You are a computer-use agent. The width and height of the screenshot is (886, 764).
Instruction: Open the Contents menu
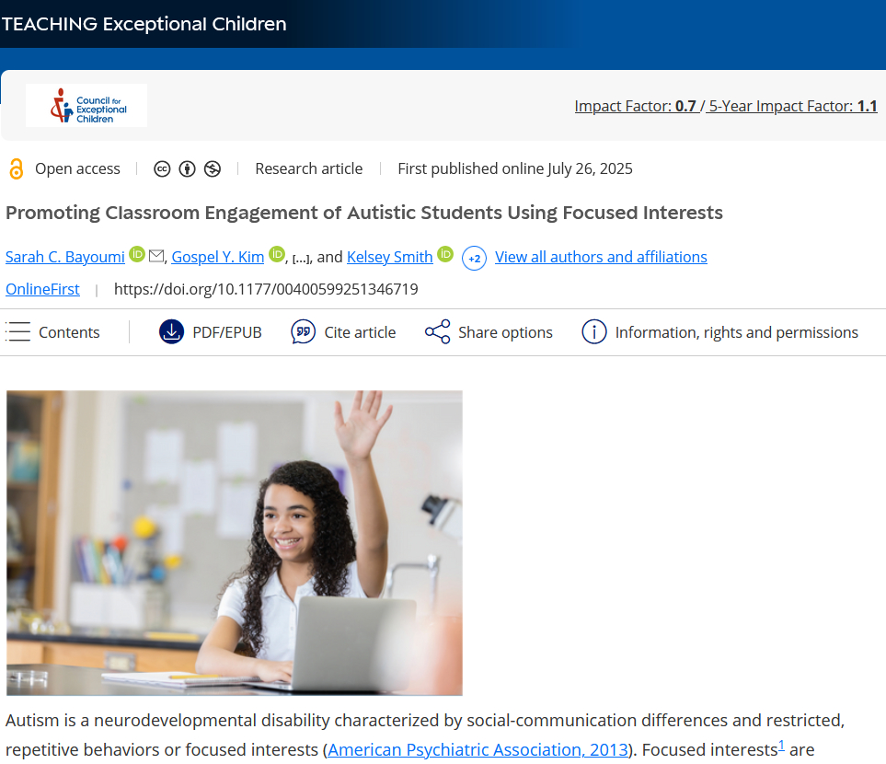click(x=52, y=332)
